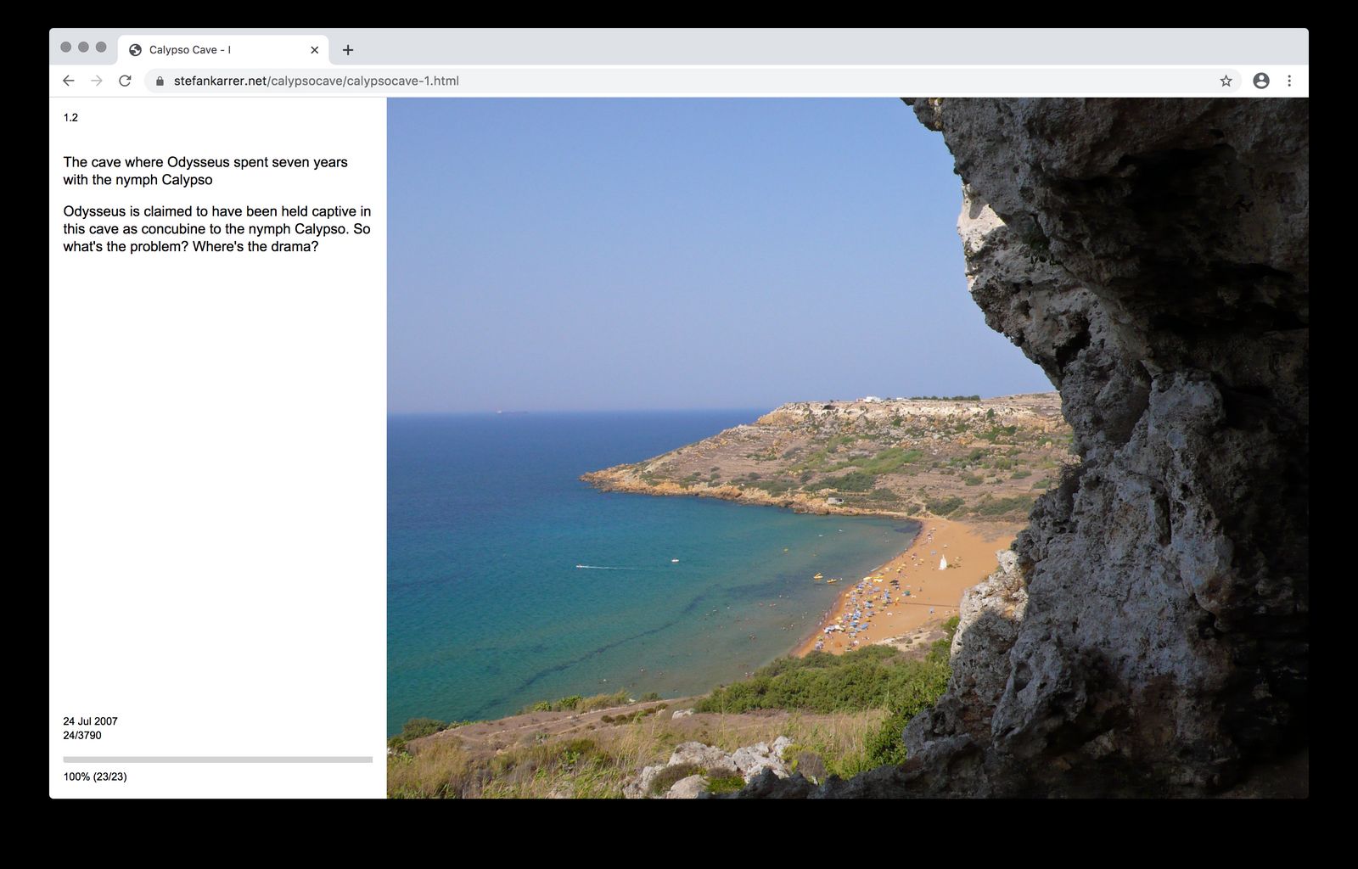1358x869 pixels.
Task: Click the date text 24 Jul 2007
Action: [x=90, y=720]
